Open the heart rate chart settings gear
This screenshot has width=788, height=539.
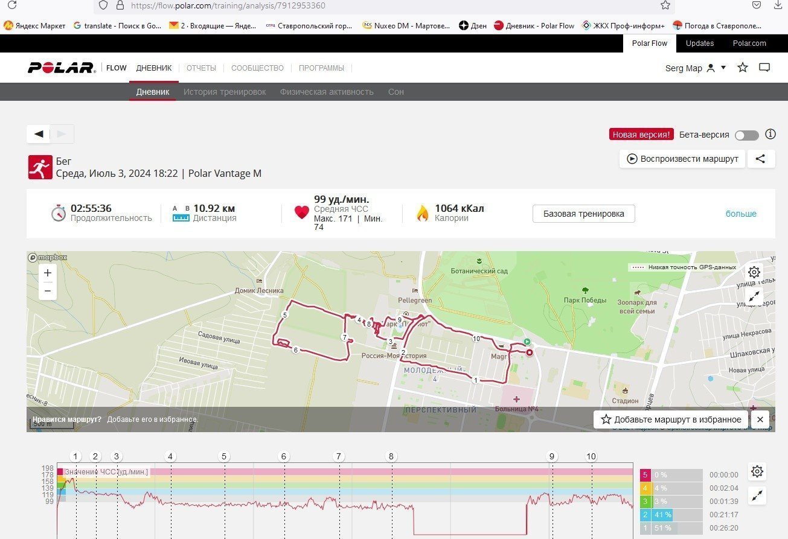(757, 471)
